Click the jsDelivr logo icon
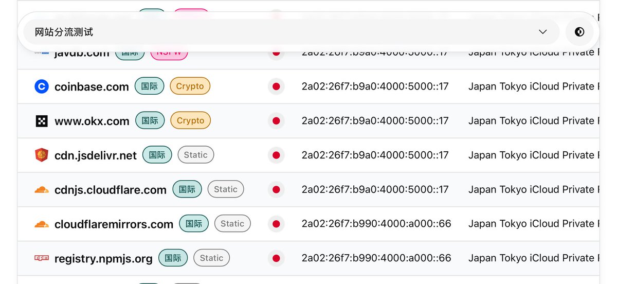617x284 pixels. click(x=42, y=155)
